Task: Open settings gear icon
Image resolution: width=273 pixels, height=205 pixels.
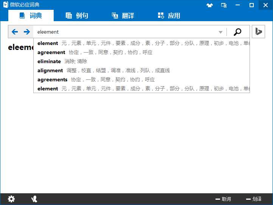Action: click(x=11, y=199)
